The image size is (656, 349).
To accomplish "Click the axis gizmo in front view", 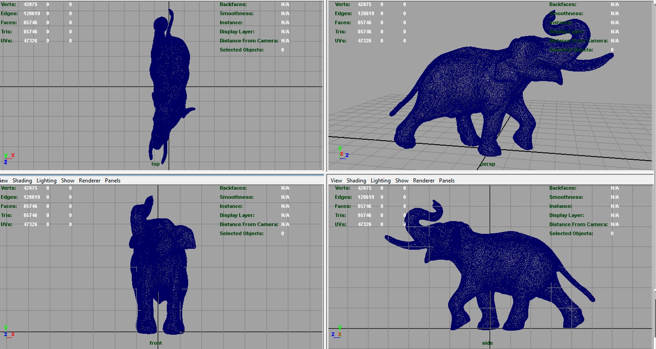I will click(9, 332).
